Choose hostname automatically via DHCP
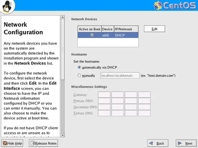 (x=79, y=67)
